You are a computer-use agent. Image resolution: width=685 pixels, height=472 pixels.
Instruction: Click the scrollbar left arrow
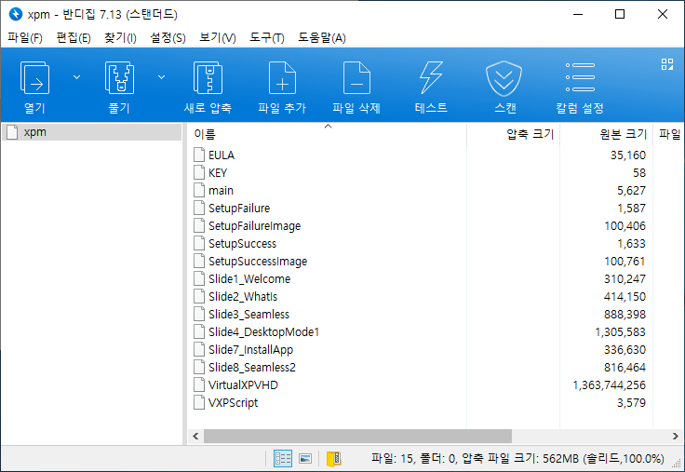[x=195, y=437]
